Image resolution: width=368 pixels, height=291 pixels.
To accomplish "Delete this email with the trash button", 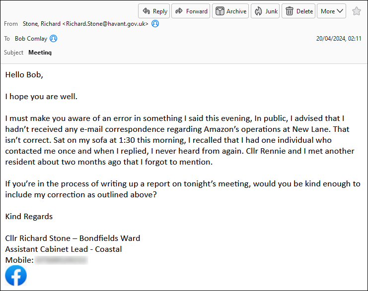I will (x=298, y=11).
